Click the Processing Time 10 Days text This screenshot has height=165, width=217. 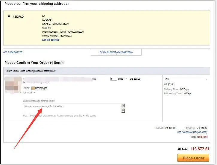point(177,93)
